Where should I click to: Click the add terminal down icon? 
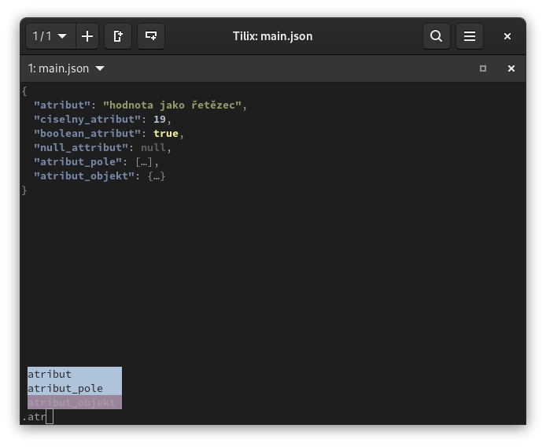pos(151,36)
